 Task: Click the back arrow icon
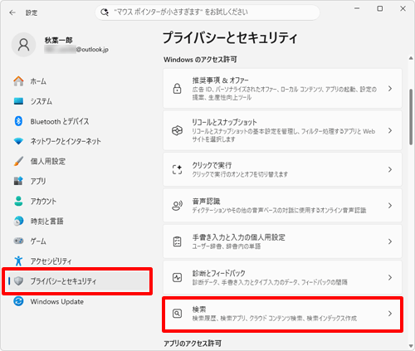coord(12,12)
